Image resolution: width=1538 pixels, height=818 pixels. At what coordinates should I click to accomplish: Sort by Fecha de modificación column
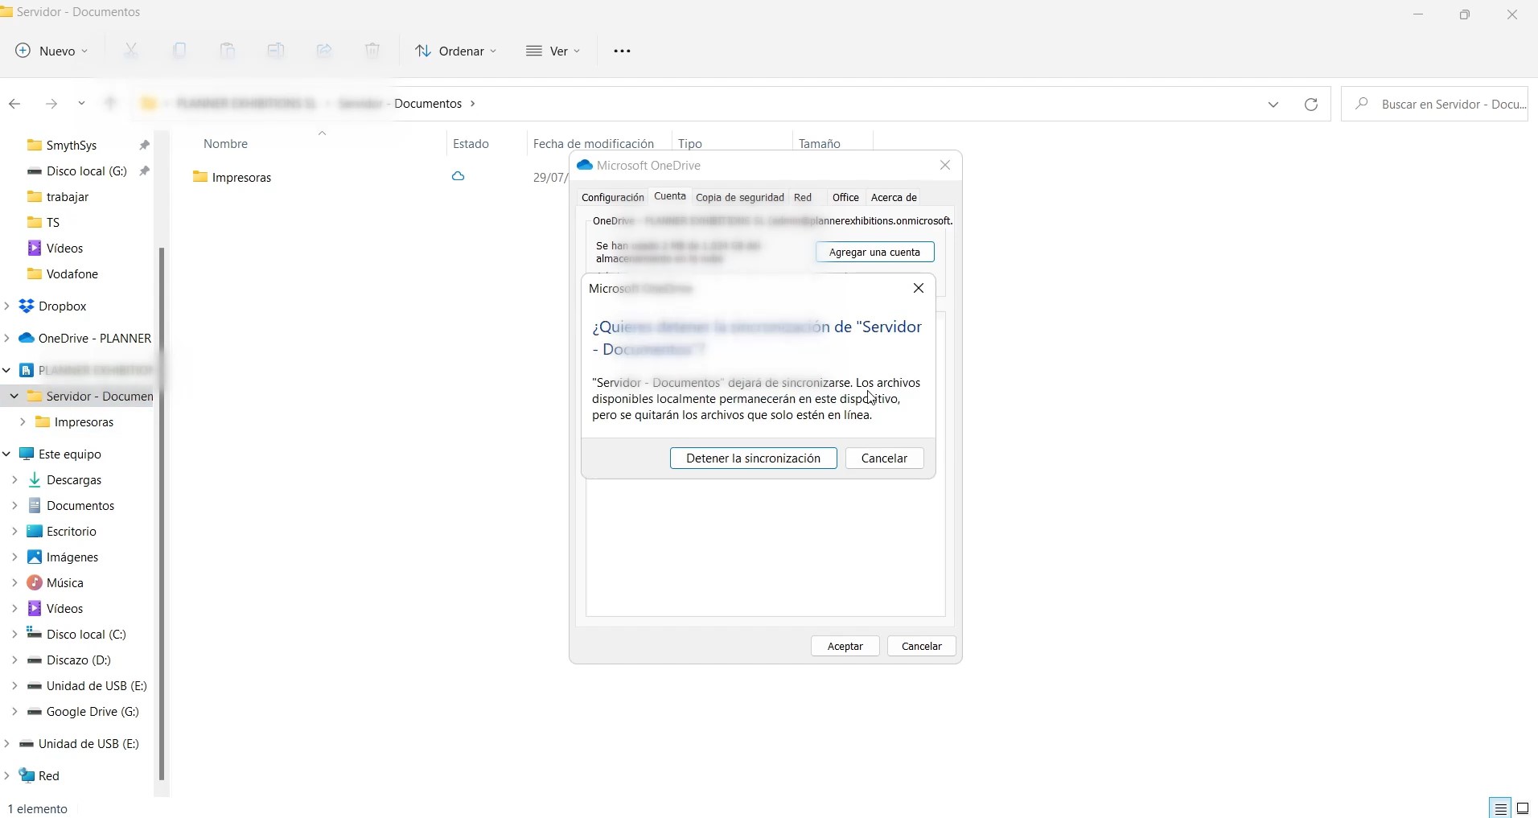click(x=594, y=144)
